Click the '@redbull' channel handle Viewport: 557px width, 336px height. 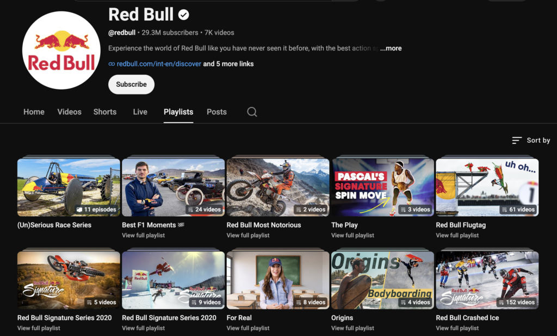point(122,33)
